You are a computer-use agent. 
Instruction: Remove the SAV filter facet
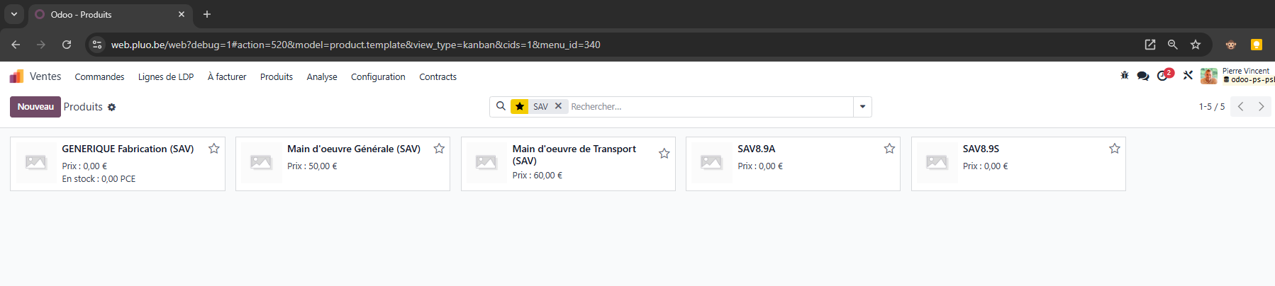(x=558, y=106)
